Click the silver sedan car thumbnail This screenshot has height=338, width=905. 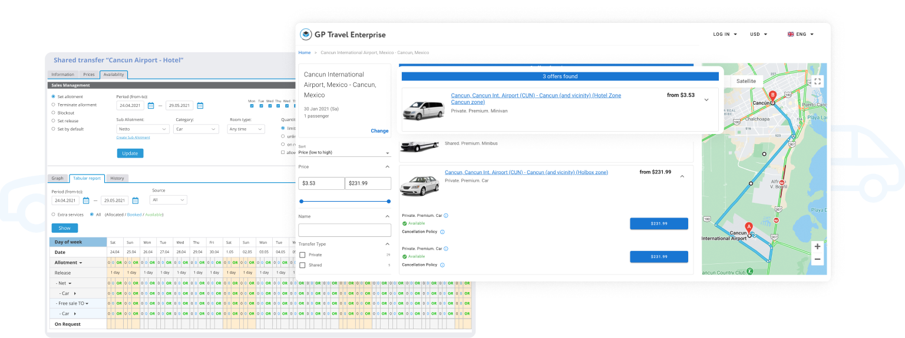(x=419, y=187)
